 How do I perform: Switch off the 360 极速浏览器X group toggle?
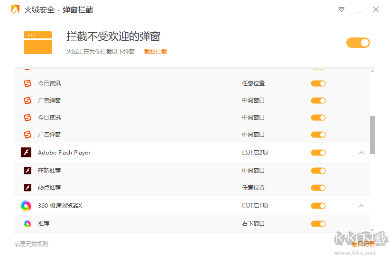[318, 206]
